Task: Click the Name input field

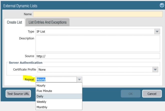Action: coord(97,14)
